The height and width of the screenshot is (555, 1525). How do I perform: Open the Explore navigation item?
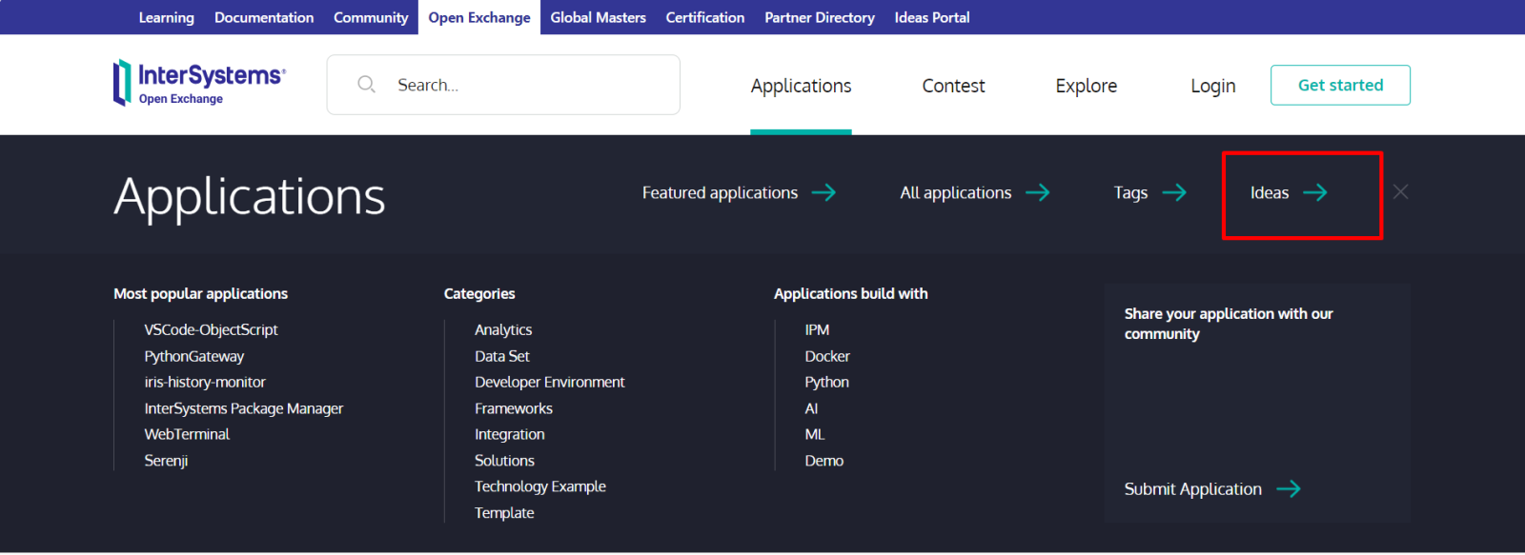1087,86
